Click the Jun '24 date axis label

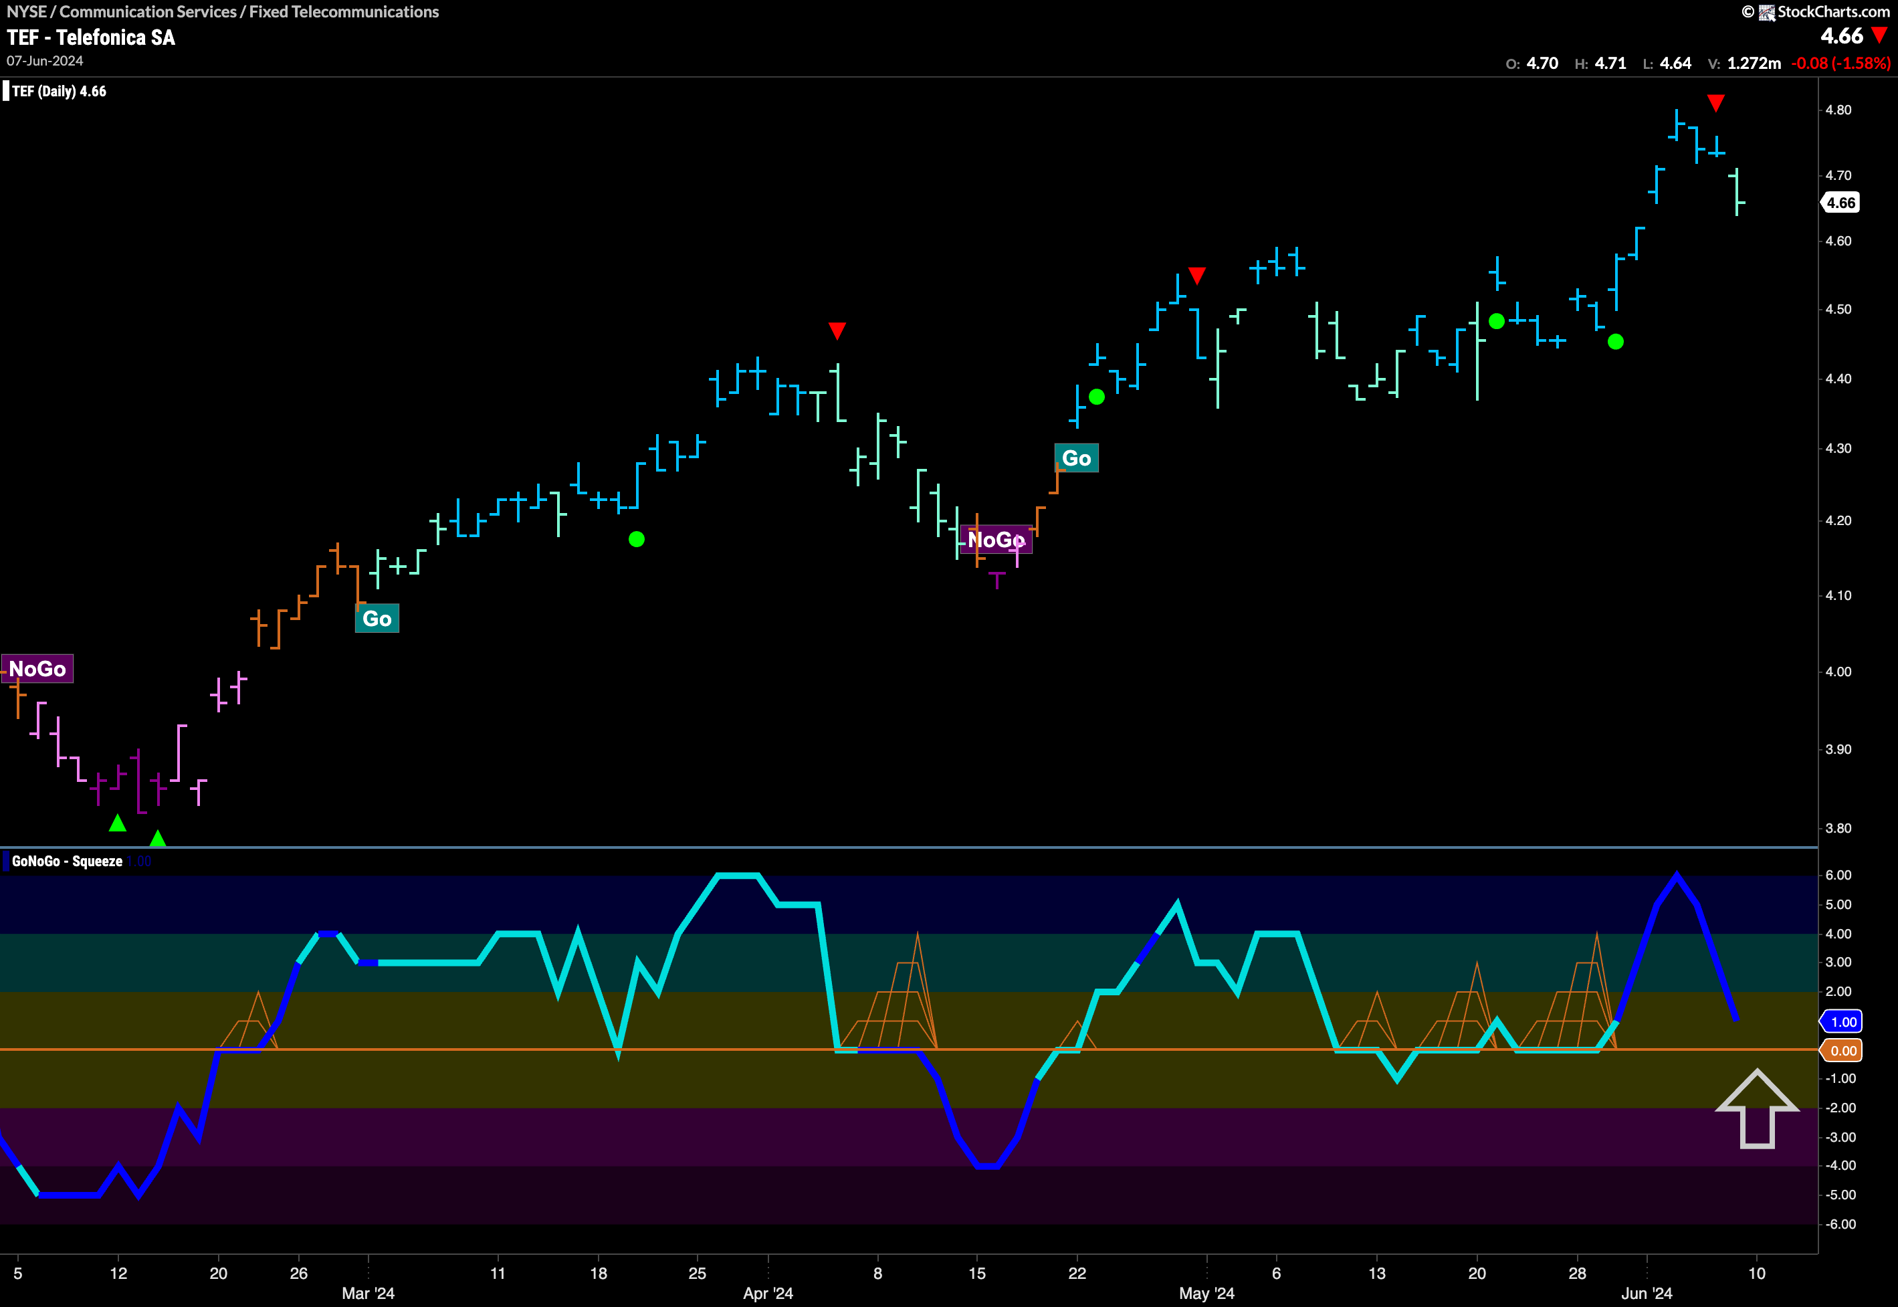[x=1647, y=1293]
